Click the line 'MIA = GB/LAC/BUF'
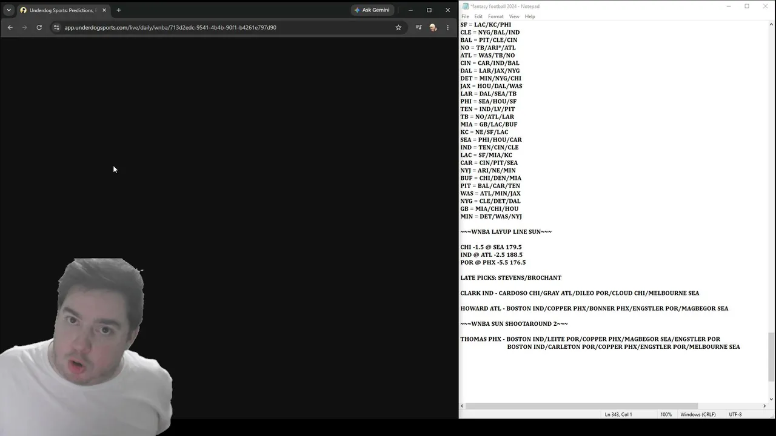This screenshot has width=776, height=436. (x=489, y=125)
